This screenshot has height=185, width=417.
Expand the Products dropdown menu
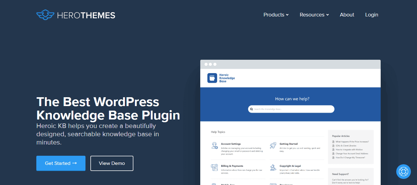(276, 15)
